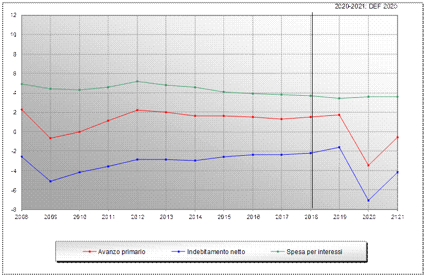Viewport: 432px width, 278px height.
Task: Click the y-axis label 12
Action: click(13, 15)
